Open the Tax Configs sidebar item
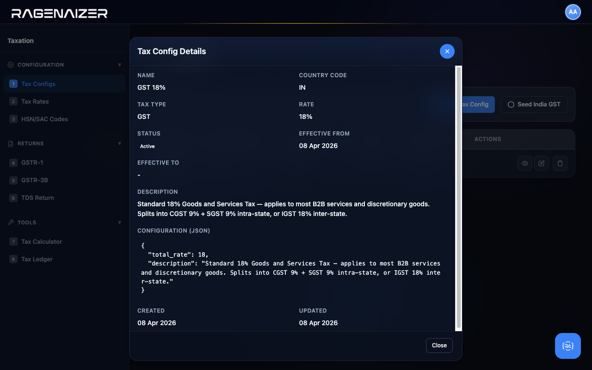 coord(65,84)
